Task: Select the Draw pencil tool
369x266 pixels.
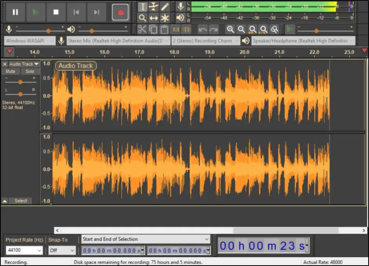Action: [165, 7]
